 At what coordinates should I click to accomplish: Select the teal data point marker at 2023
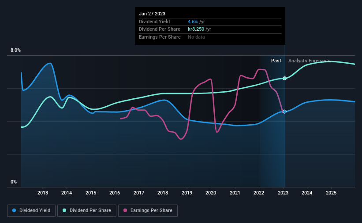tap(285, 79)
